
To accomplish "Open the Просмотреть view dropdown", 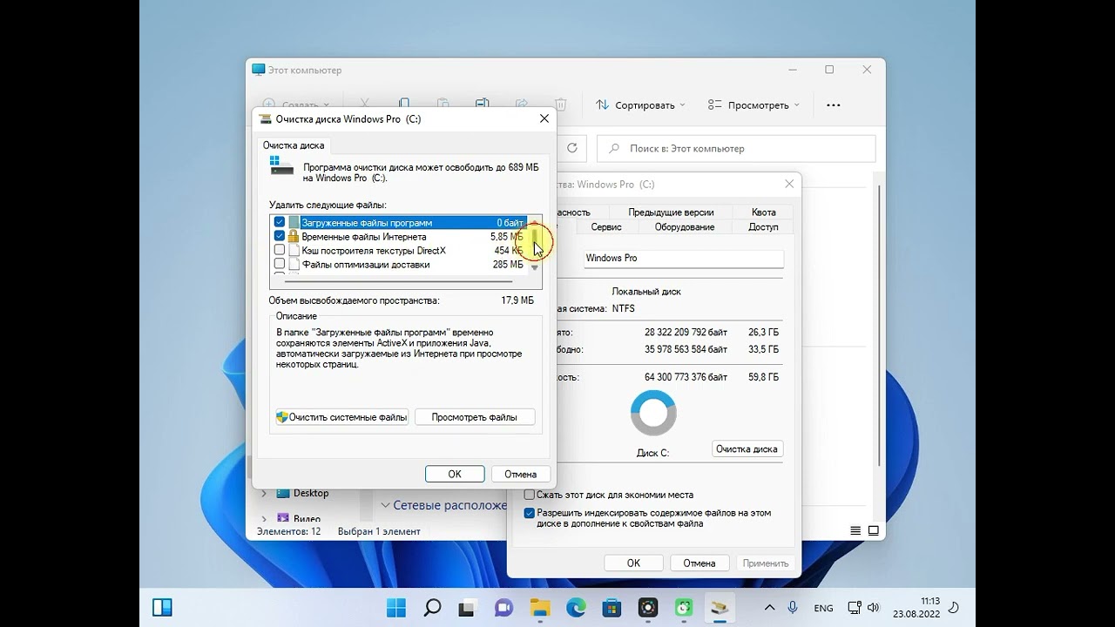I will (753, 105).
